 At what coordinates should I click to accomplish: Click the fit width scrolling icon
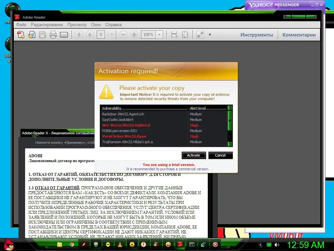174,35
